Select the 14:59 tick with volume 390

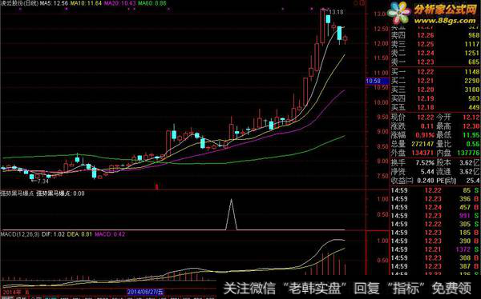435,241
